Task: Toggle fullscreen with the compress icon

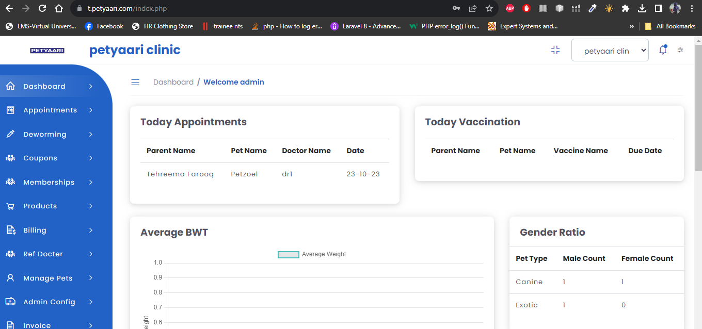Action: tap(555, 50)
